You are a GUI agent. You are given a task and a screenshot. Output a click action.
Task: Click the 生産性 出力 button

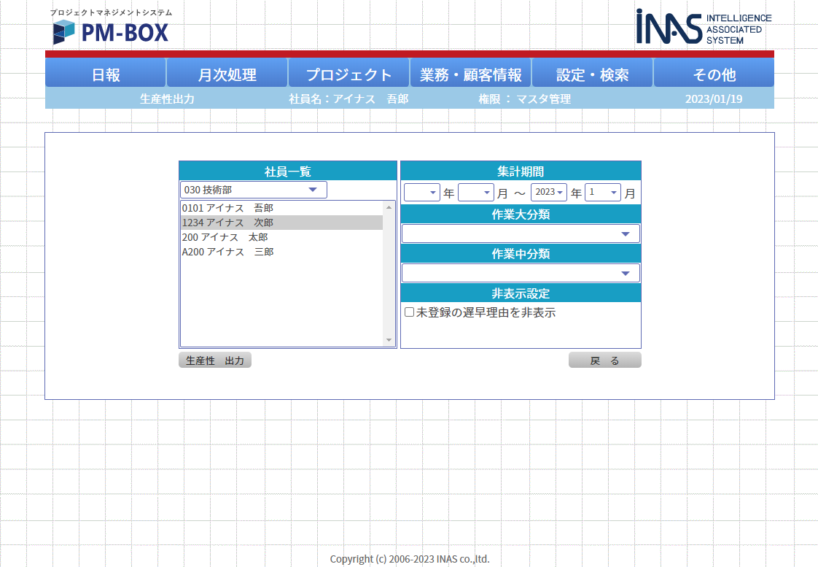(x=215, y=360)
